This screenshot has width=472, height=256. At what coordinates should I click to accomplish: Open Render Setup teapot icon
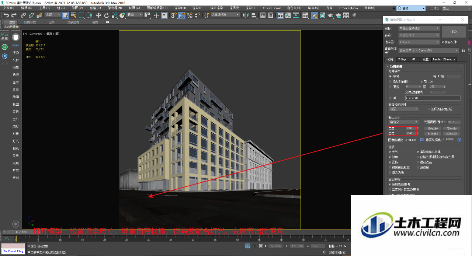pos(315,15)
